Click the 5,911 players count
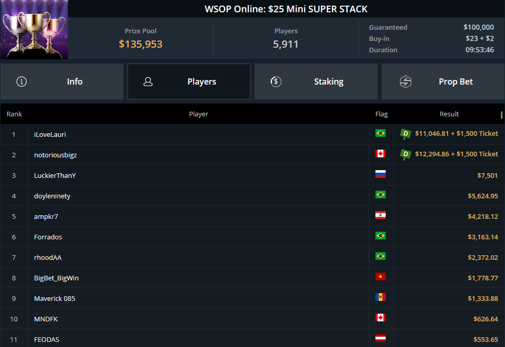 [286, 44]
